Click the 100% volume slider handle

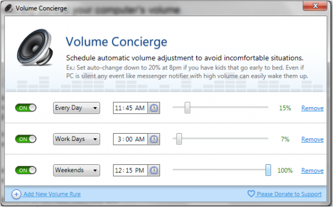pyautogui.click(x=268, y=170)
